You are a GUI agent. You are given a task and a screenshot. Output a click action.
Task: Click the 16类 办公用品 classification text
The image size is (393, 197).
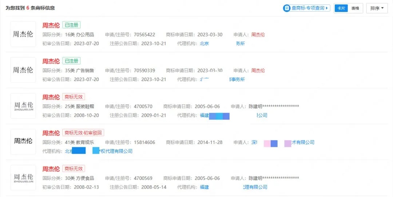point(79,35)
